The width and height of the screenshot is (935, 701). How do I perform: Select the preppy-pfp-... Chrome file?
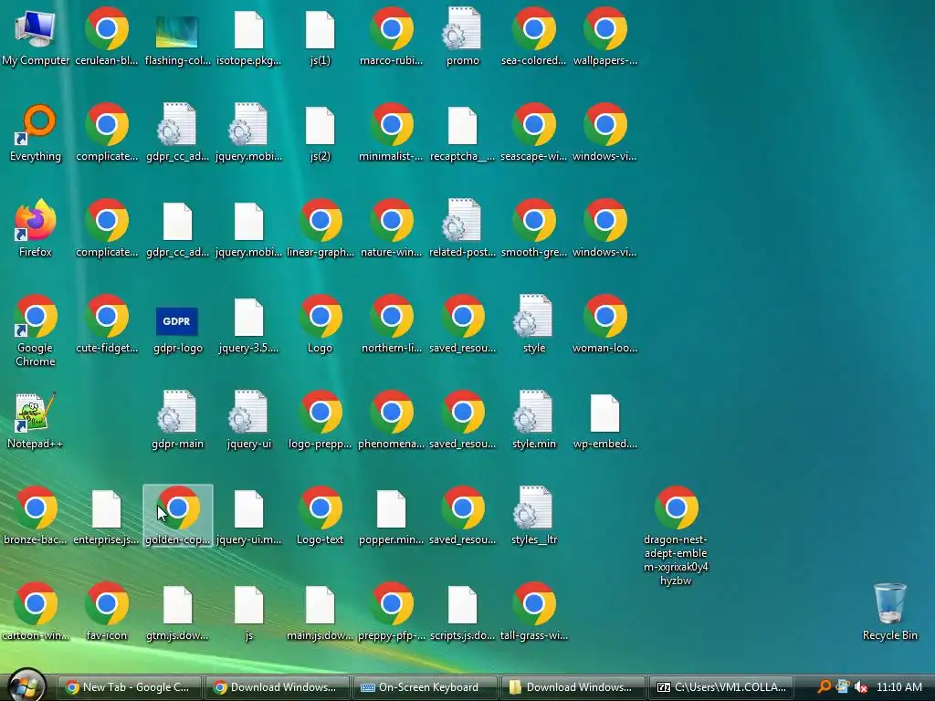pos(391,612)
